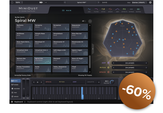The width and height of the screenshot is (163, 113).
Task: Click the ARP preset name field
Action: (x=130, y=63)
